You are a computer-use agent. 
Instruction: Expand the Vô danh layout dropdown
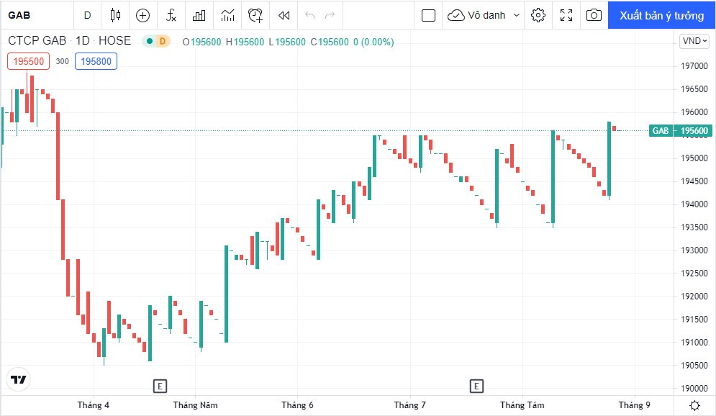click(x=517, y=15)
